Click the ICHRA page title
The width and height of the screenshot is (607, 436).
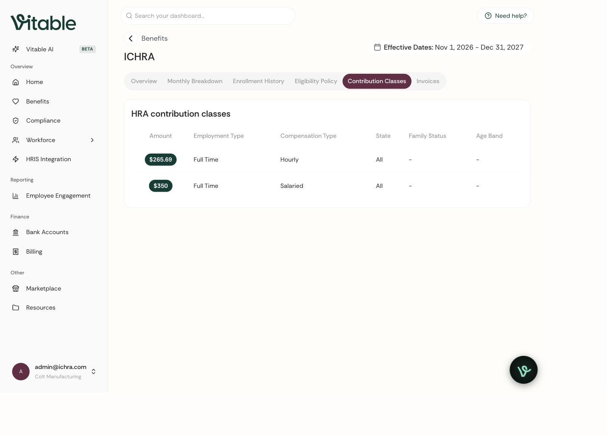click(139, 57)
